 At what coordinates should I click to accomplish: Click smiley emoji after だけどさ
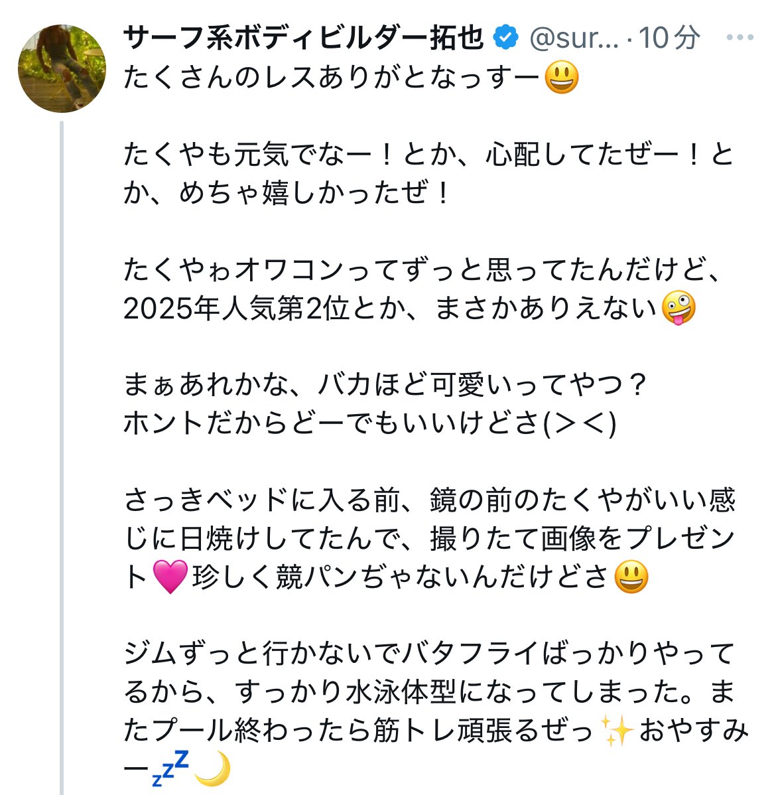pos(631,577)
